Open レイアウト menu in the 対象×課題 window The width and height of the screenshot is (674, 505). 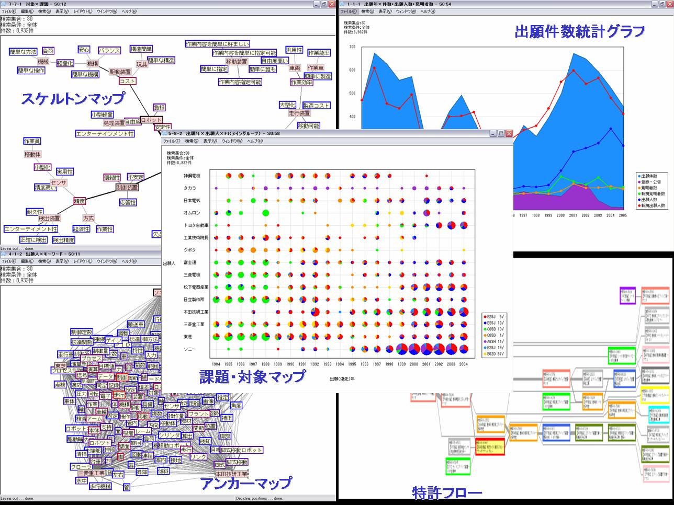(83, 11)
